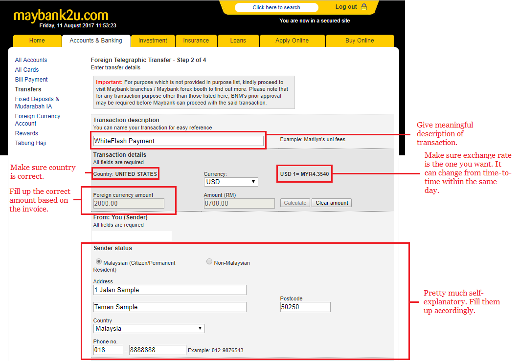The image size is (519, 361).
Task: Open the Country Malaysia dropdown
Action: (x=149, y=328)
